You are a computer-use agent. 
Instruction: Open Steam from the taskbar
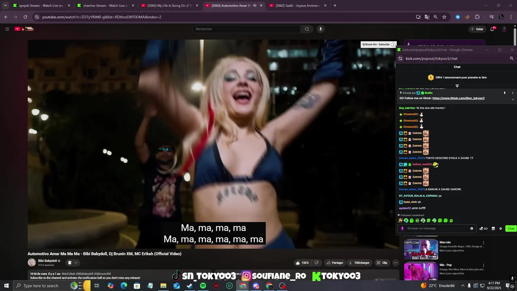(189, 286)
